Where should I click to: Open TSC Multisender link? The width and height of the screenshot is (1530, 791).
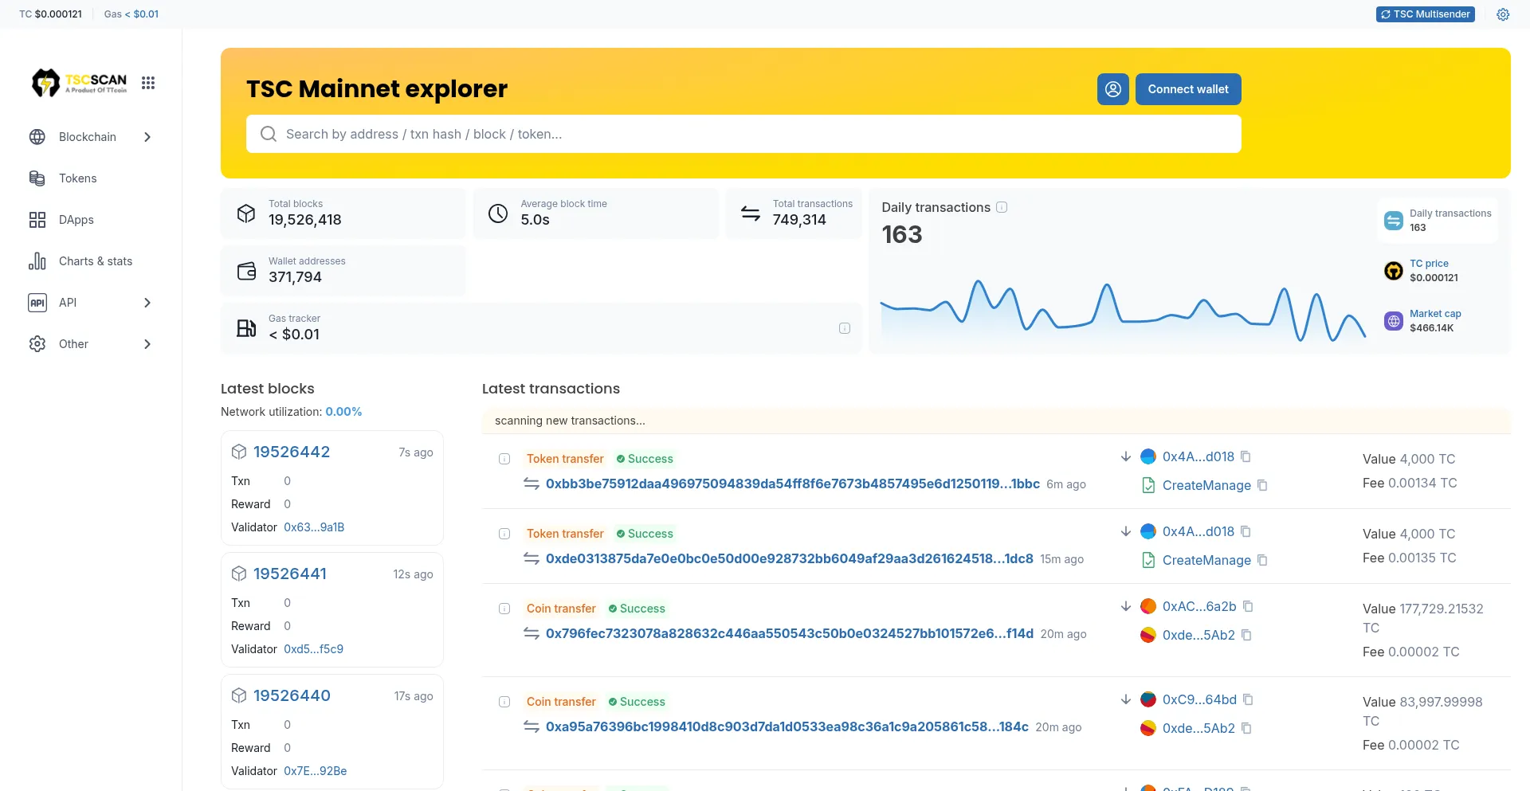tap(1426, 14)
